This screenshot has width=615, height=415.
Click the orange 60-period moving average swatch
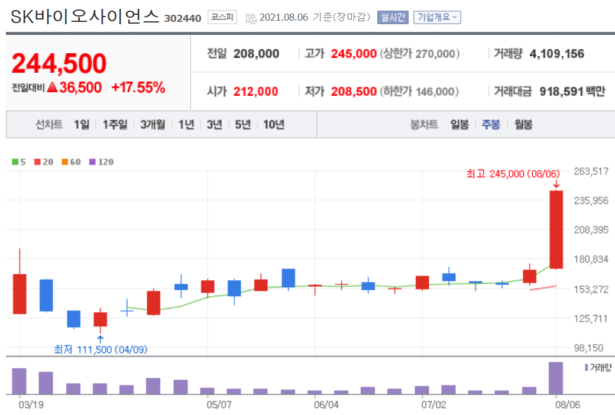(x=64, y=162)
